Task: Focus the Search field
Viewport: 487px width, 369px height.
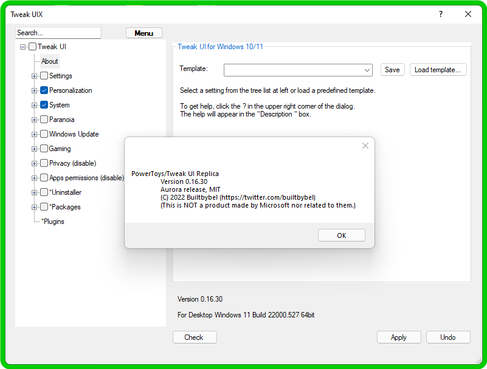Action: (58, 33)
